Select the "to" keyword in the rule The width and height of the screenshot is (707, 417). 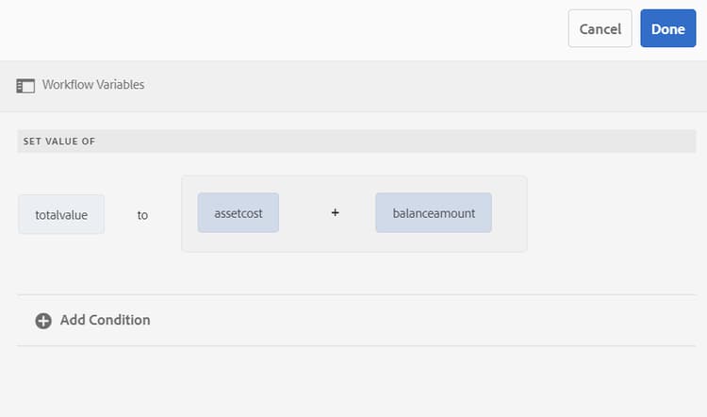[x=142, y=214]
